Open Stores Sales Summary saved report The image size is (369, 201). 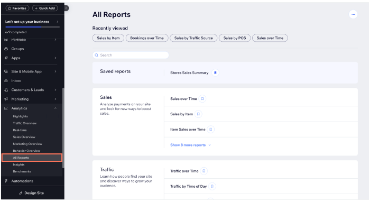coord(189,72)
